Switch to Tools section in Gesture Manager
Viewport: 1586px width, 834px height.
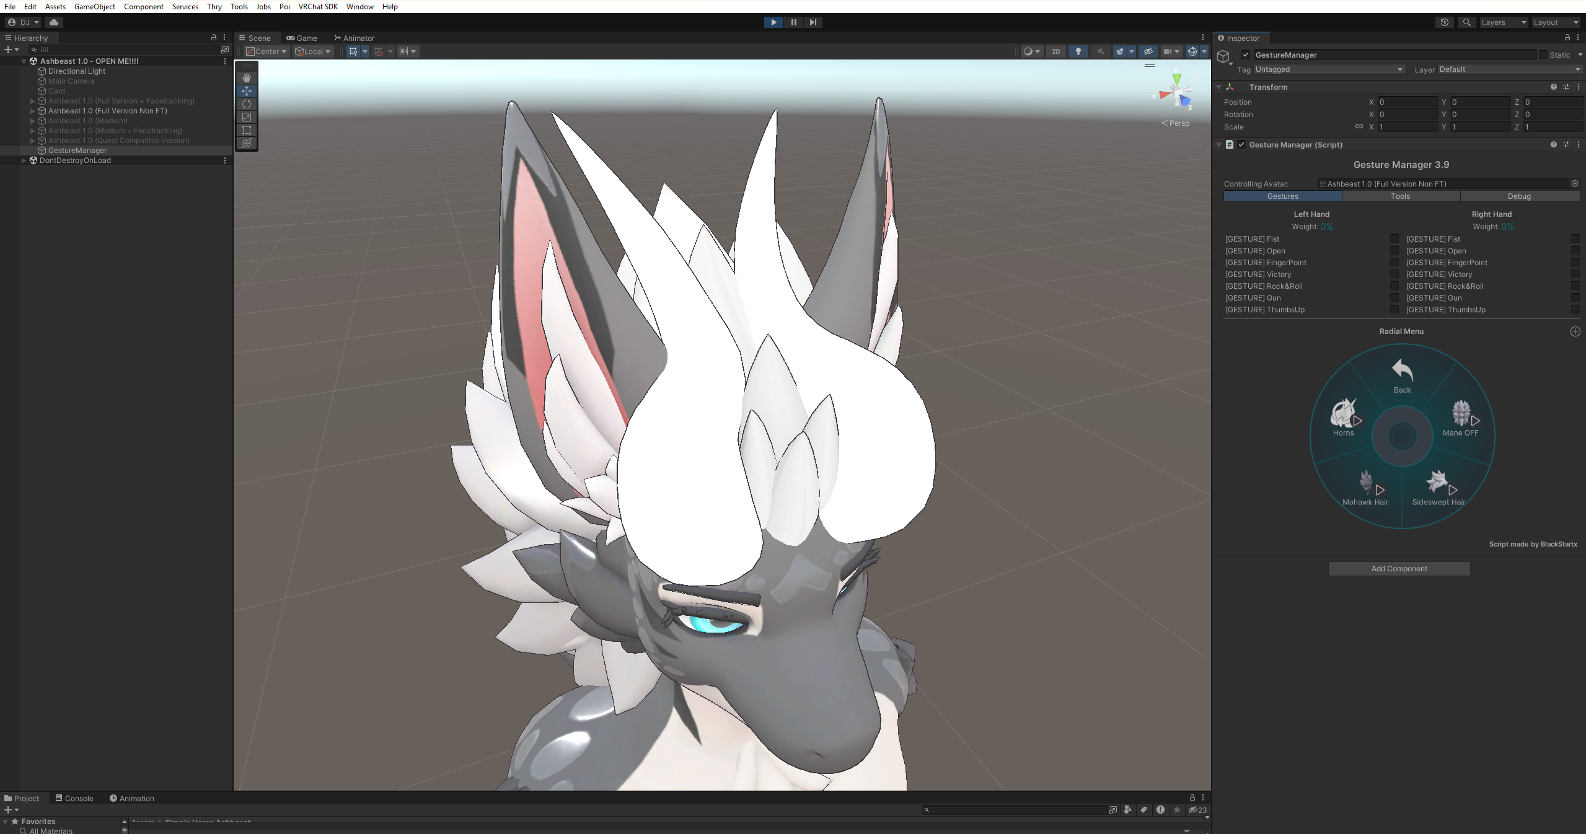point(1400,196)
